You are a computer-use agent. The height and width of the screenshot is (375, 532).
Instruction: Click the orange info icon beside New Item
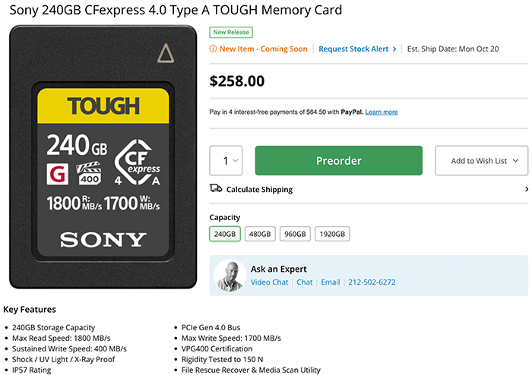pos(213,49)
